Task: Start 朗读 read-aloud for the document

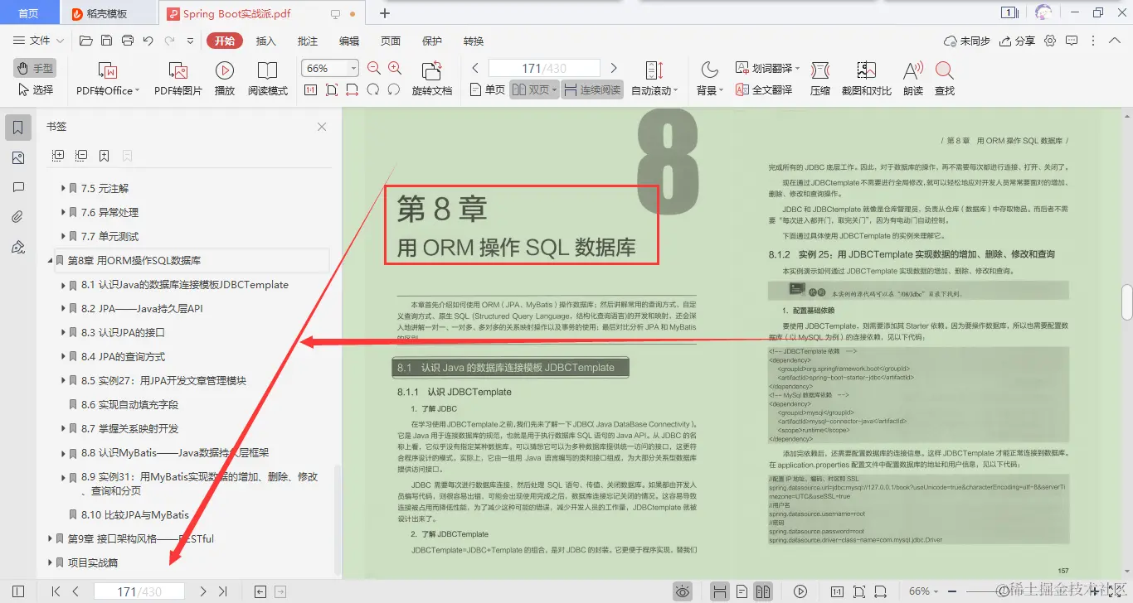Action: click(911, 79)
